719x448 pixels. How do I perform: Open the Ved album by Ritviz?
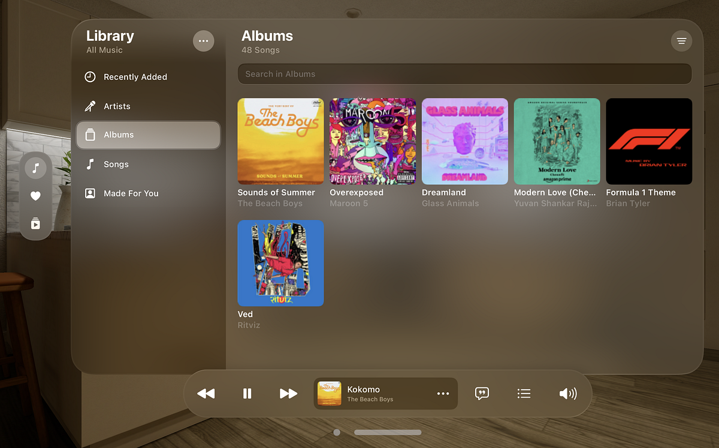[x=280, y=263]
